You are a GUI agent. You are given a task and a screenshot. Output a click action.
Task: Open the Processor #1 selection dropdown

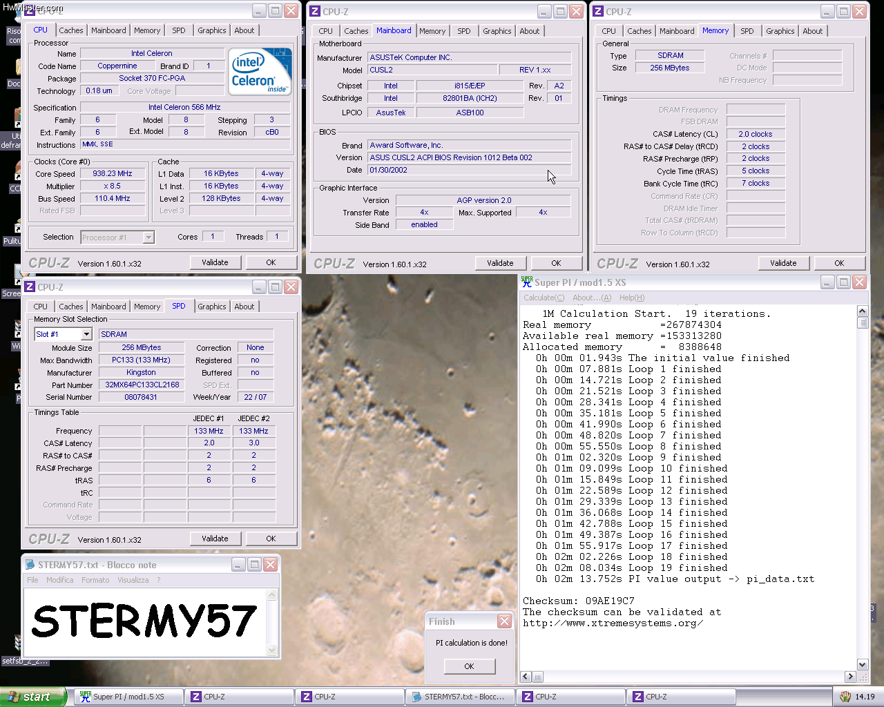tap(148, 238)
